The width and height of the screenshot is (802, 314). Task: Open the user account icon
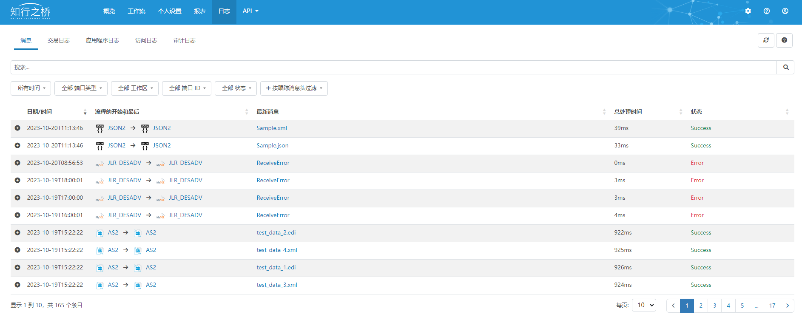(x=785, y=11)
